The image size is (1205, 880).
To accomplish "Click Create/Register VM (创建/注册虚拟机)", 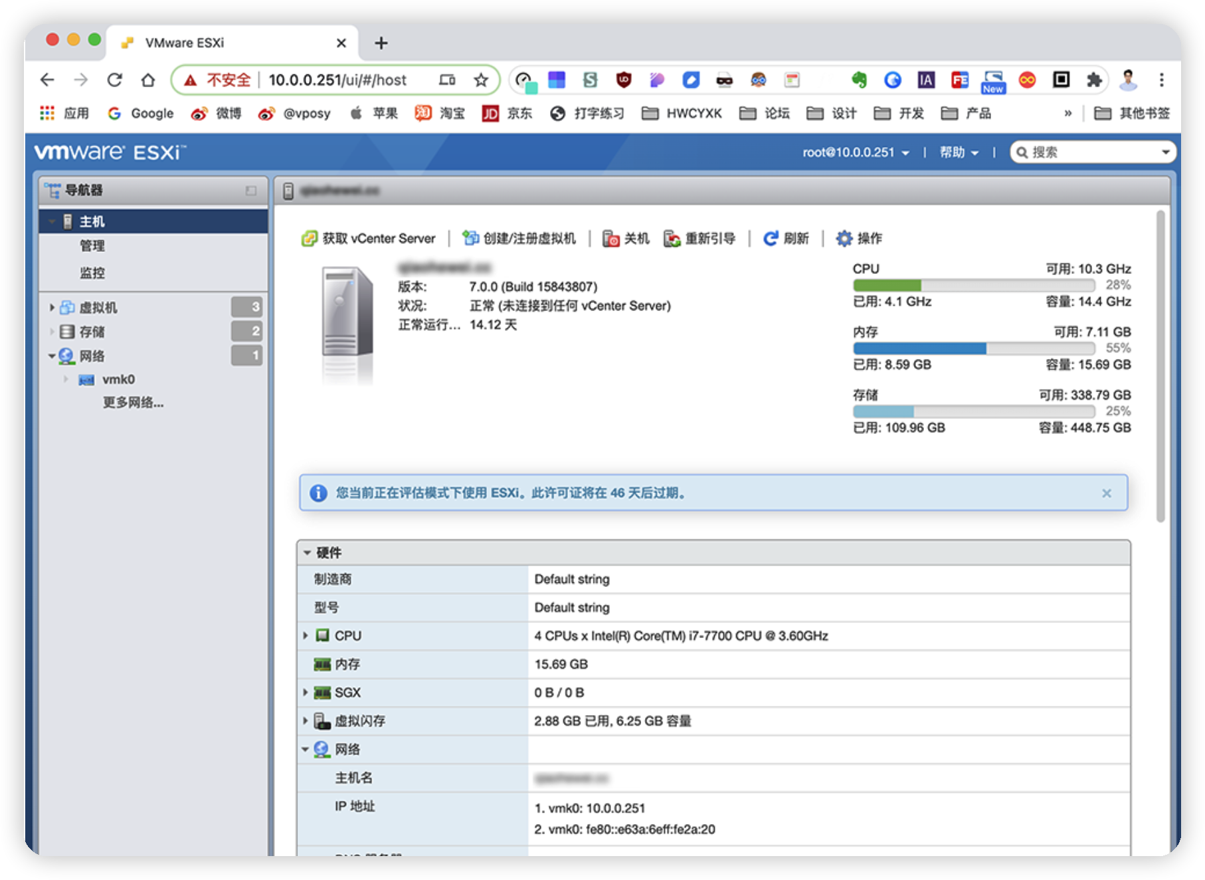I will [x=519, y=239].
